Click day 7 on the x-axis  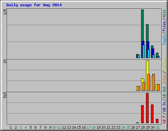[x=40, y=127]
